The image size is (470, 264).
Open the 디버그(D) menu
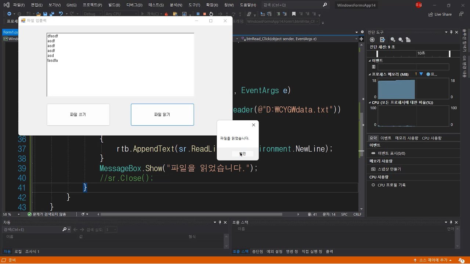pos(134,5)
